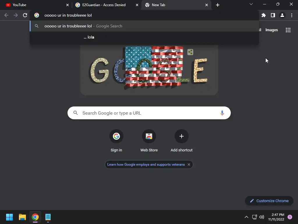Dismiss the veterans promo banner

[x=189, y=164]
